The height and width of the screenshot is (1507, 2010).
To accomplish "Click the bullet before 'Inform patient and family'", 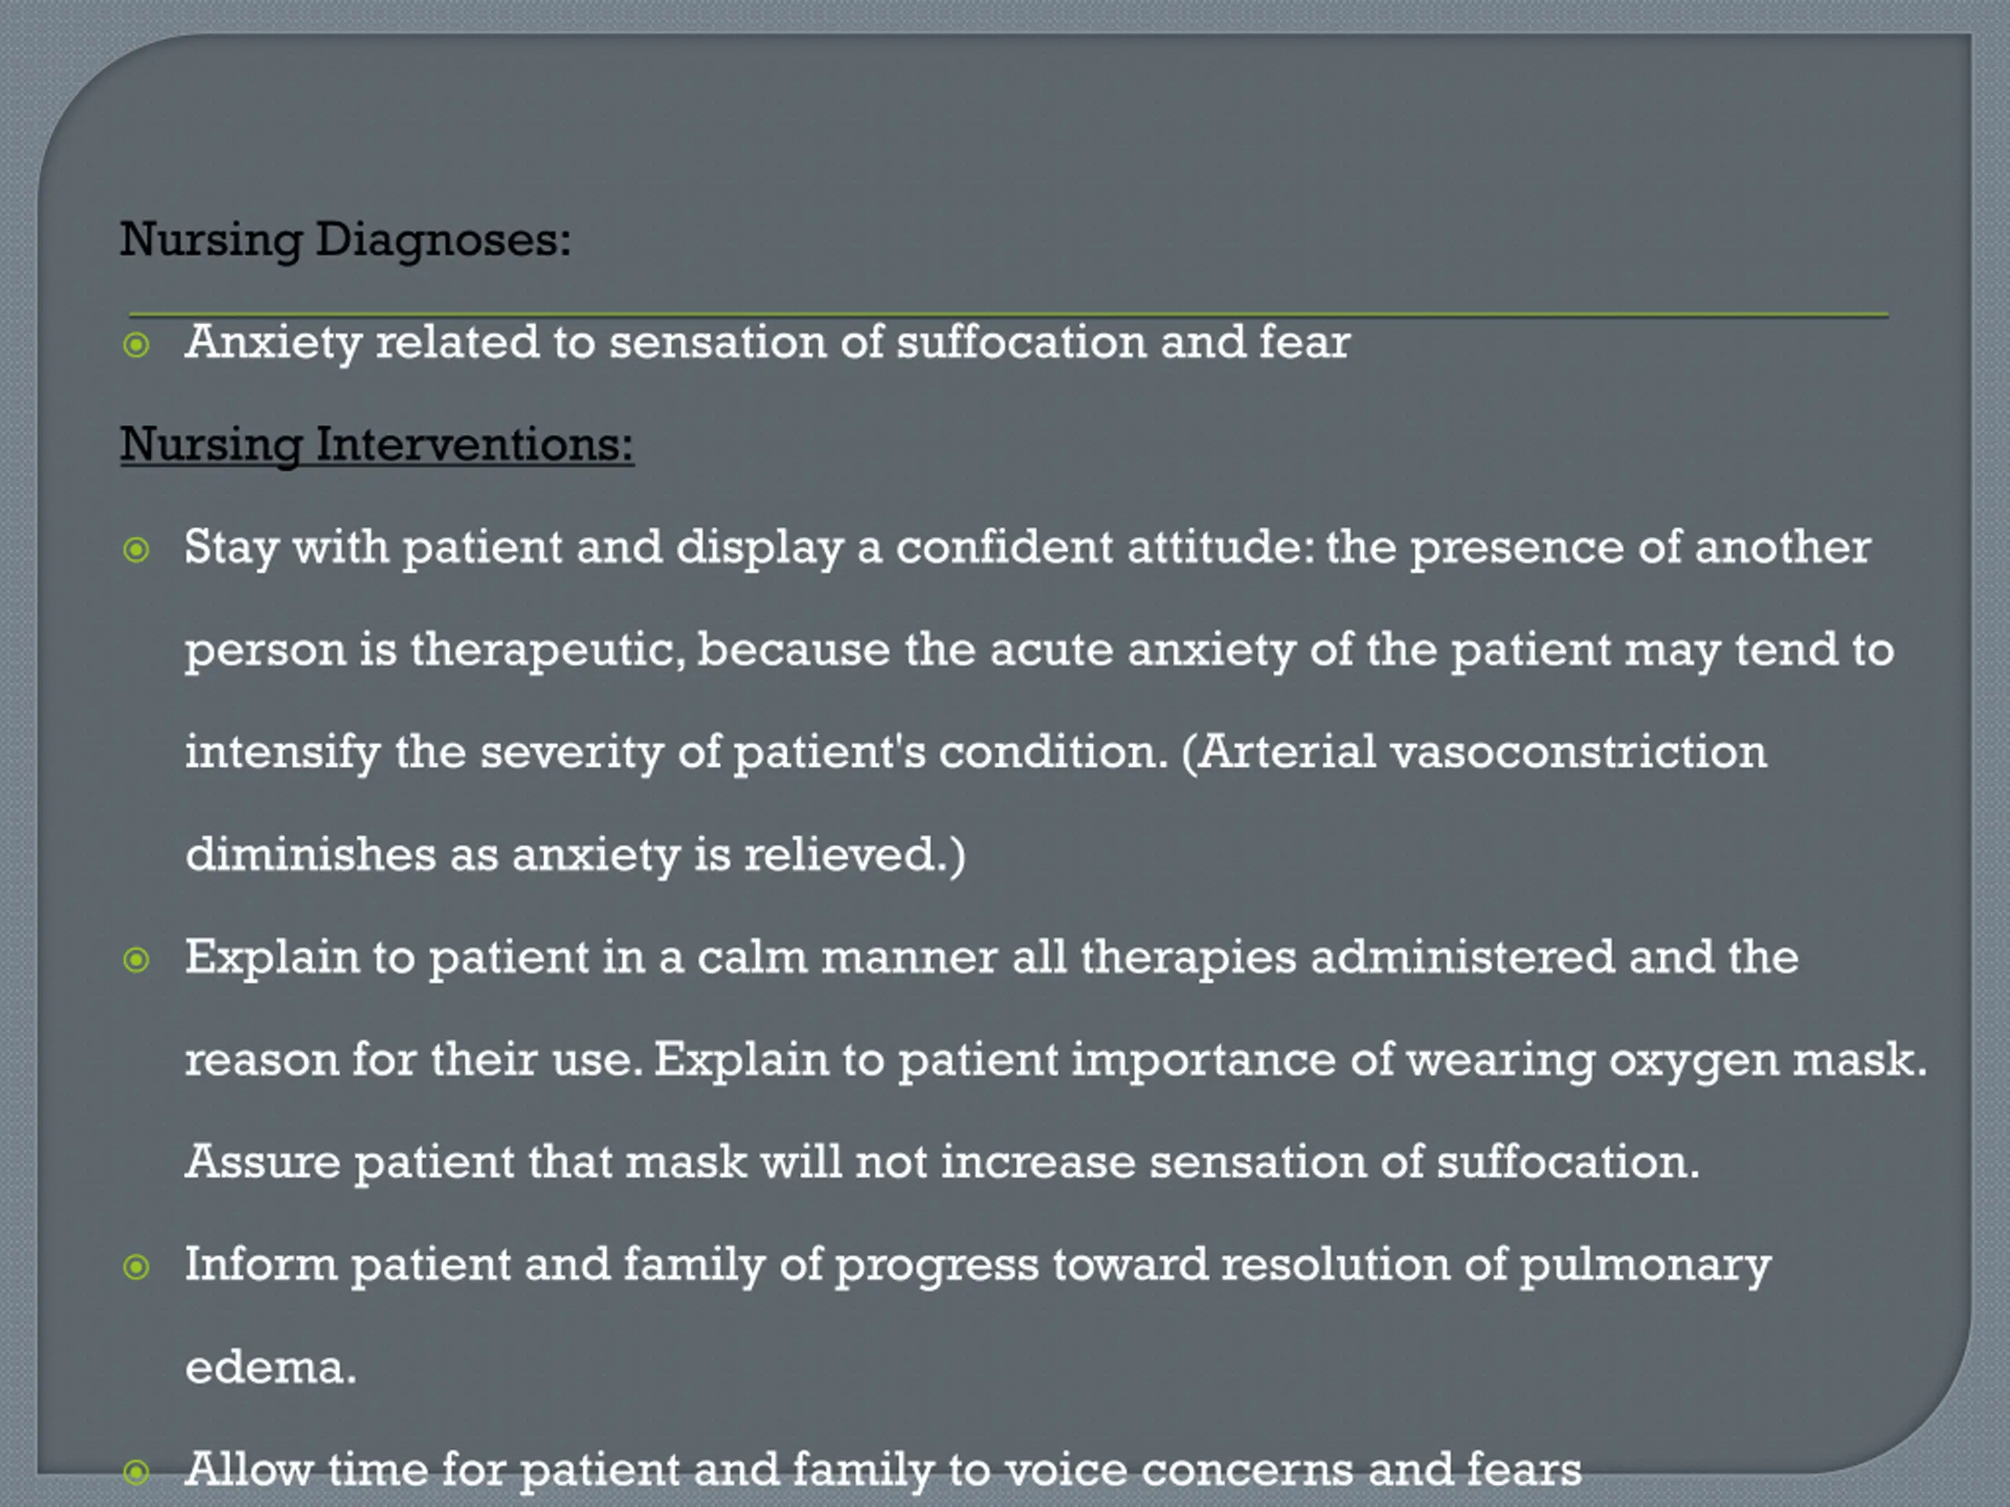I will click(x=137, y=1267).
